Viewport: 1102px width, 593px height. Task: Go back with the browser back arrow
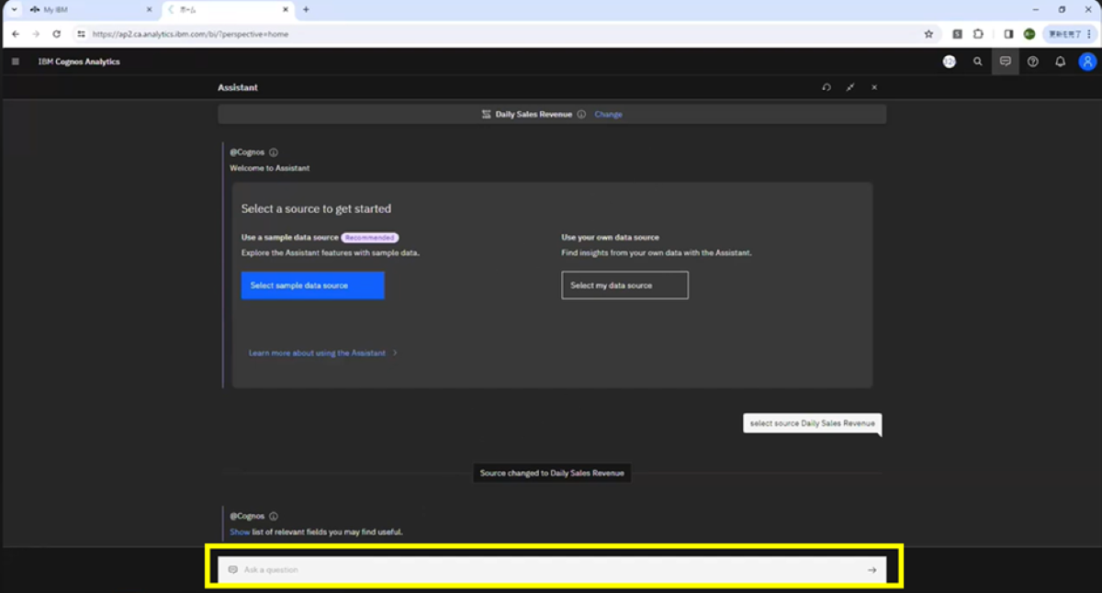[15, 34]
